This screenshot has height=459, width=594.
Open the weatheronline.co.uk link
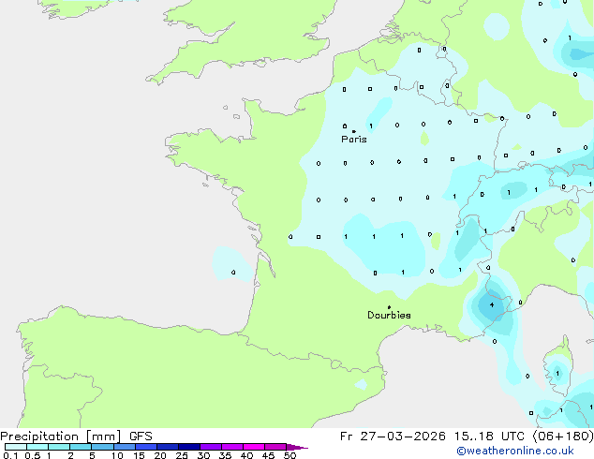click(x=515, y=451)
